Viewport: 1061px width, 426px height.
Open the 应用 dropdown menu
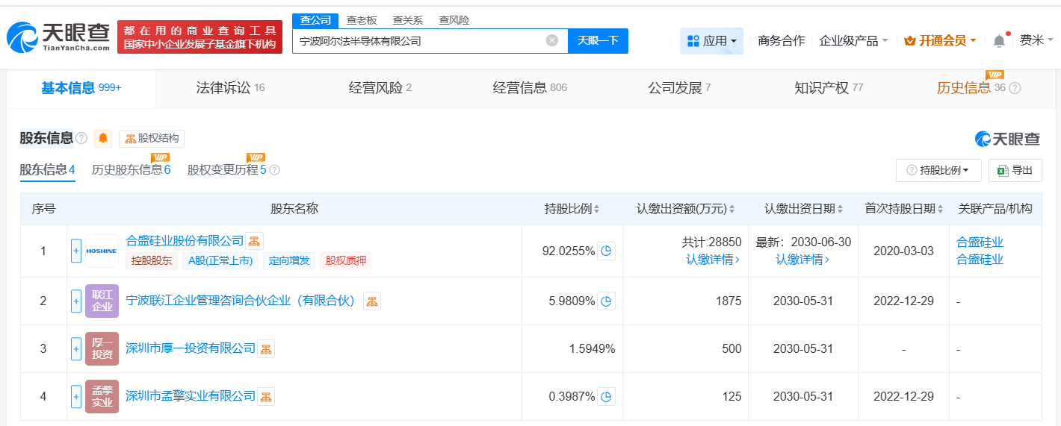[711, 41]
